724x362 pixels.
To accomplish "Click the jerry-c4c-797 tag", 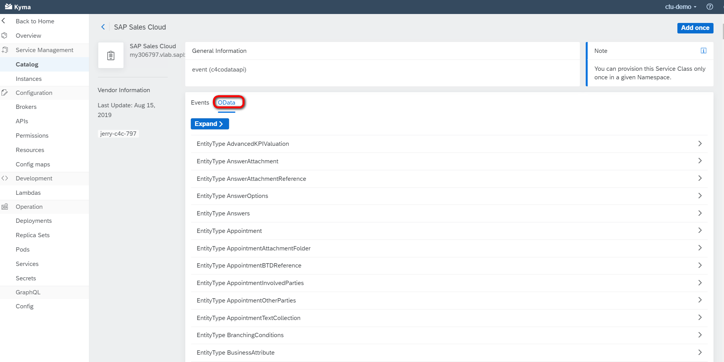I will point(118,133).
